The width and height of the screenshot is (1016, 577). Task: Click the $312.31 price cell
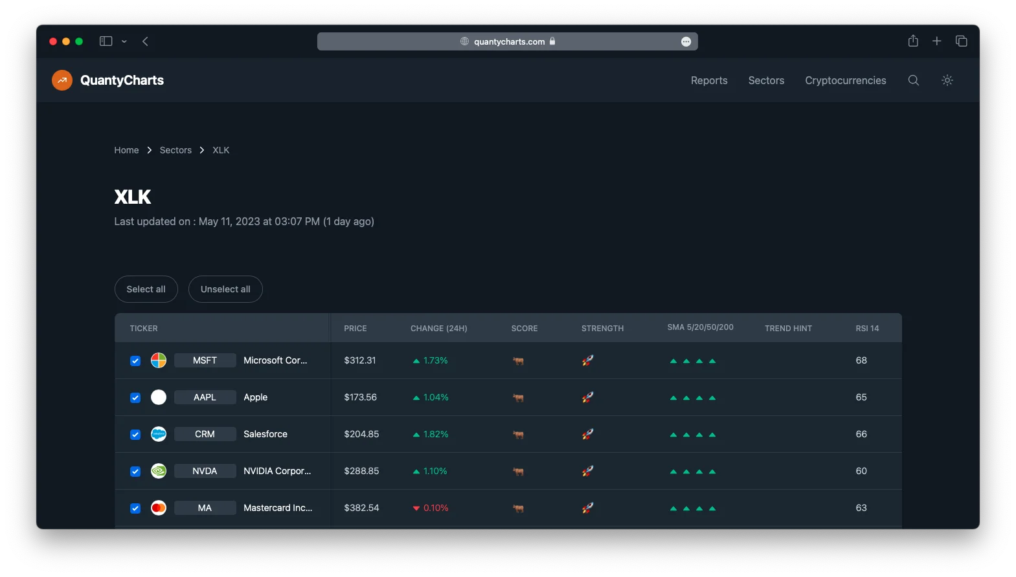point(360,360)
